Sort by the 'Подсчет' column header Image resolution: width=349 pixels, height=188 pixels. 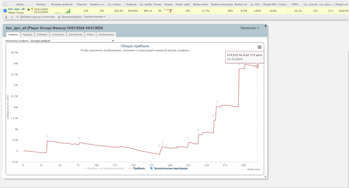point(82,4)
